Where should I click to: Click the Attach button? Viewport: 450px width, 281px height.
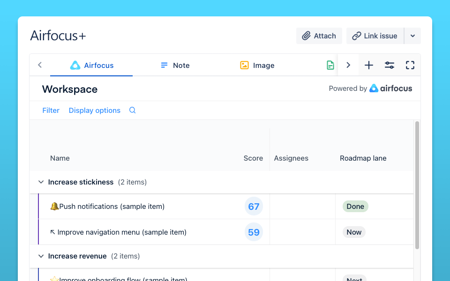click(319, 36)
